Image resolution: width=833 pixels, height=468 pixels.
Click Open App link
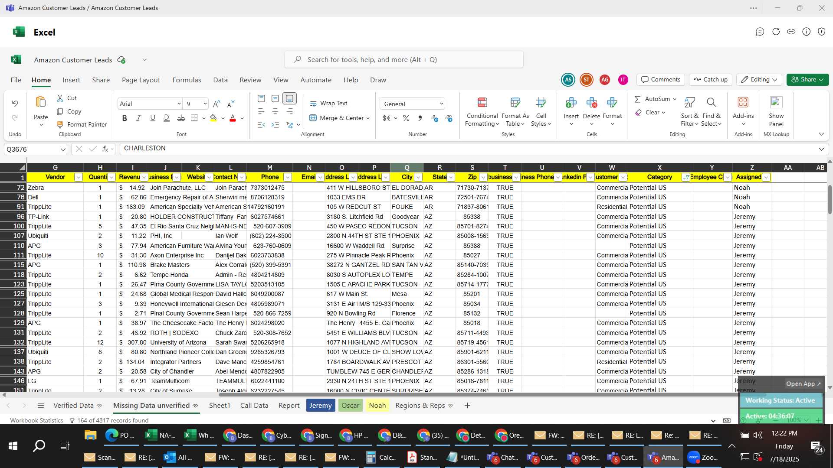[x=803, y=384]
